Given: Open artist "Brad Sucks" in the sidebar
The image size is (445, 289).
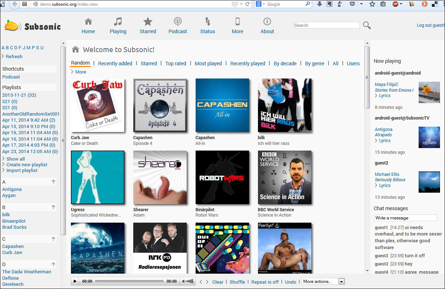Looking at the screenshot, I should pyautogui.click(x=14, y=227).
